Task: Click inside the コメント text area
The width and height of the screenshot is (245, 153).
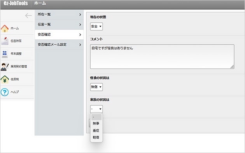Action: (x=162, y=57)
